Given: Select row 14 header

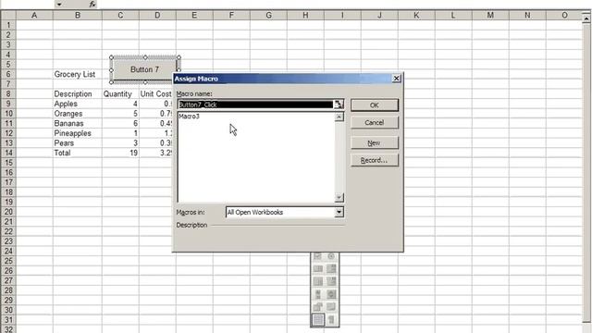Looking at the screenshot, I should pyautogui.click(x=8, y=153).
